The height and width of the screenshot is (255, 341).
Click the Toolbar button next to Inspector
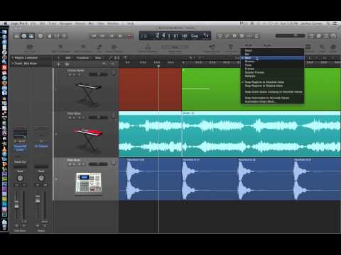(x=31, y=36)
